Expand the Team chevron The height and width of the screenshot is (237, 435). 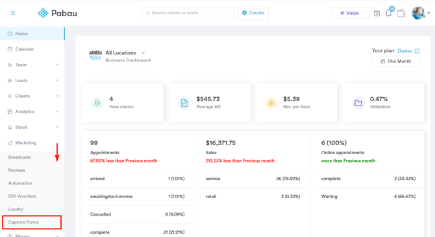click(57, 65)
